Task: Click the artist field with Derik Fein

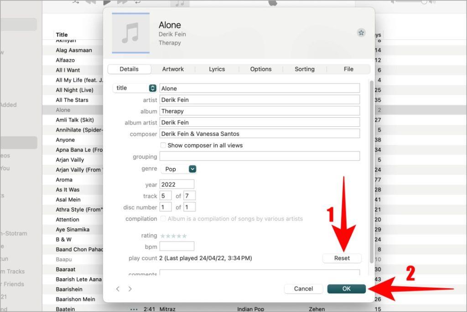Action: [x=259, y=99]
